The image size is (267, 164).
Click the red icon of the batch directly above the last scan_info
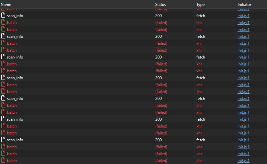pos(3,133)
